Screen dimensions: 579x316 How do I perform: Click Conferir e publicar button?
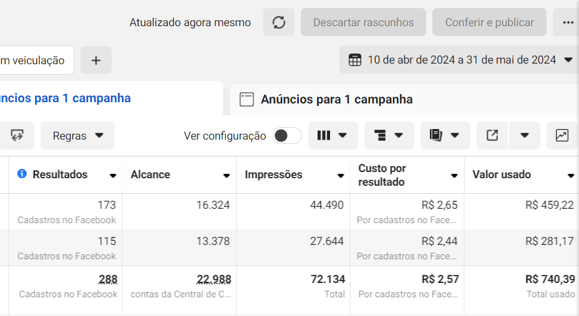(x=489, y=22)
